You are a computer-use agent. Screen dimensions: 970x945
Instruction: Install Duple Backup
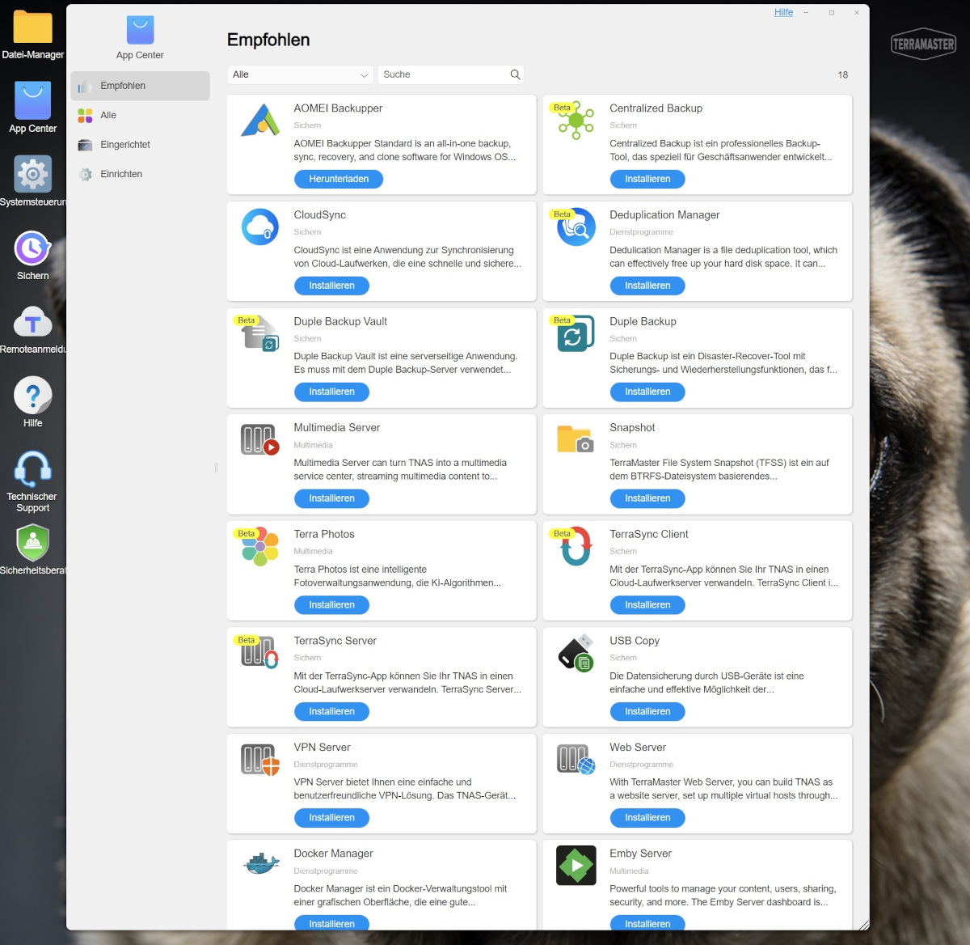[647, 392]
